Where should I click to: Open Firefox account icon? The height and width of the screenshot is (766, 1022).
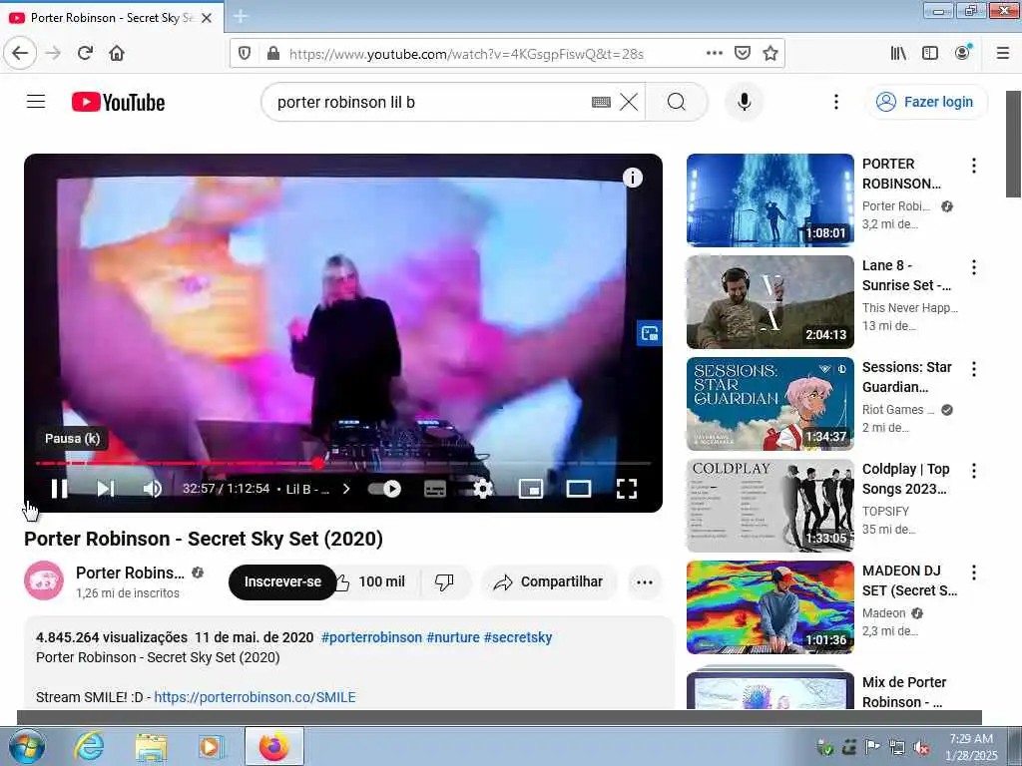(x=962, y=53)
